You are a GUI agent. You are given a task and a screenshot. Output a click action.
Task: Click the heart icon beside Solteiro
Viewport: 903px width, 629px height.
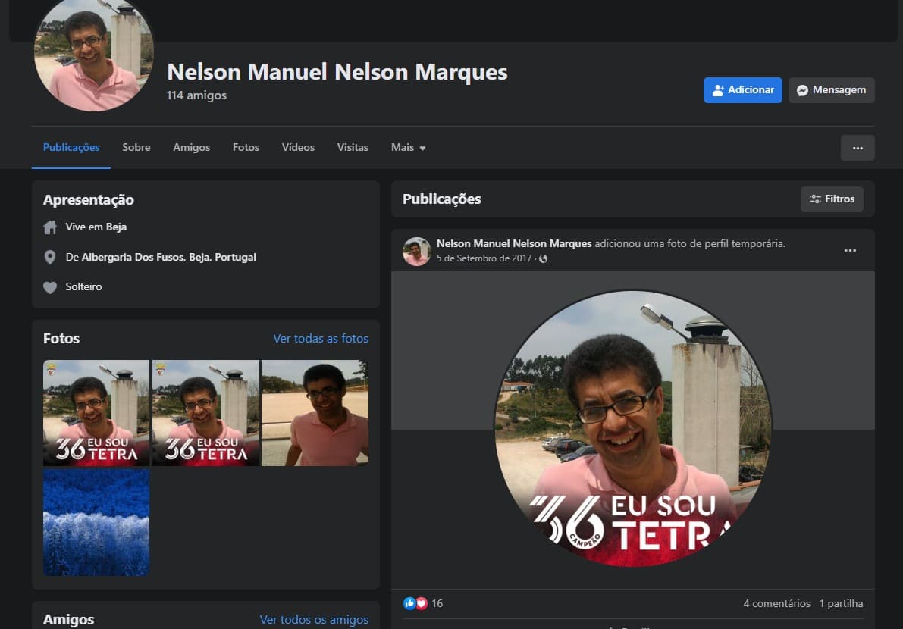tap(50, 287)
